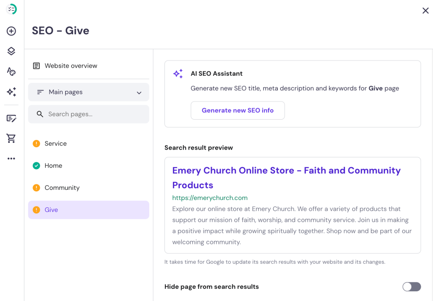Toggle Hide page from search results

[411, 287]
